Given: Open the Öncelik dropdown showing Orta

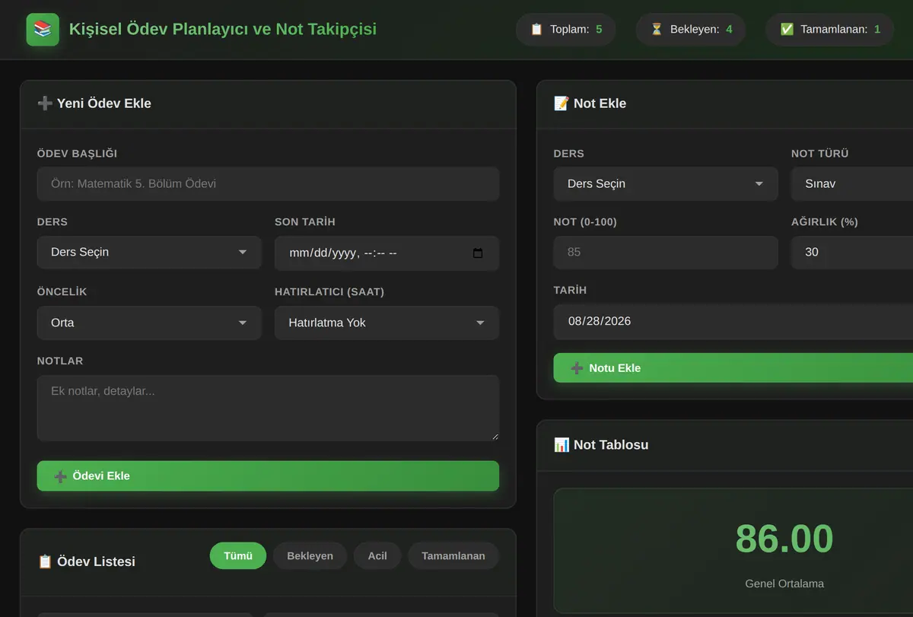Looking at the screenshot, I should click(x=149, y=323).
